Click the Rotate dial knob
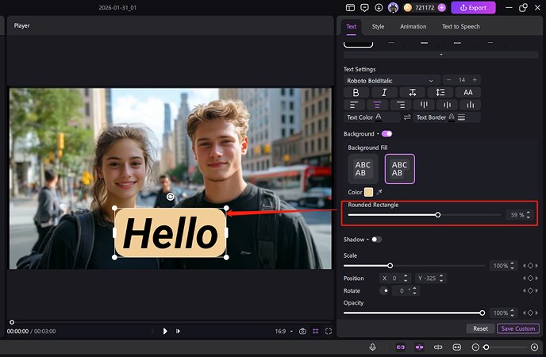546x357 pixels. pos(384,290)
